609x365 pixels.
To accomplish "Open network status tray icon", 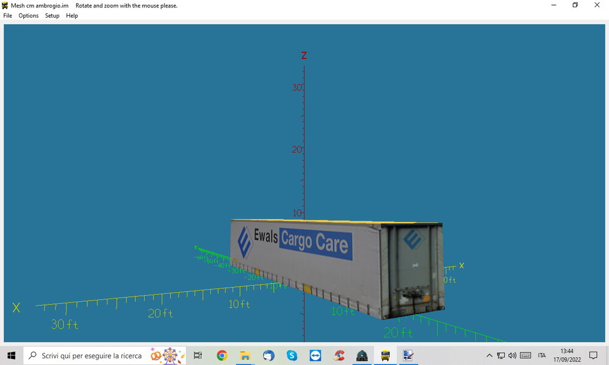I will (501, 355).
